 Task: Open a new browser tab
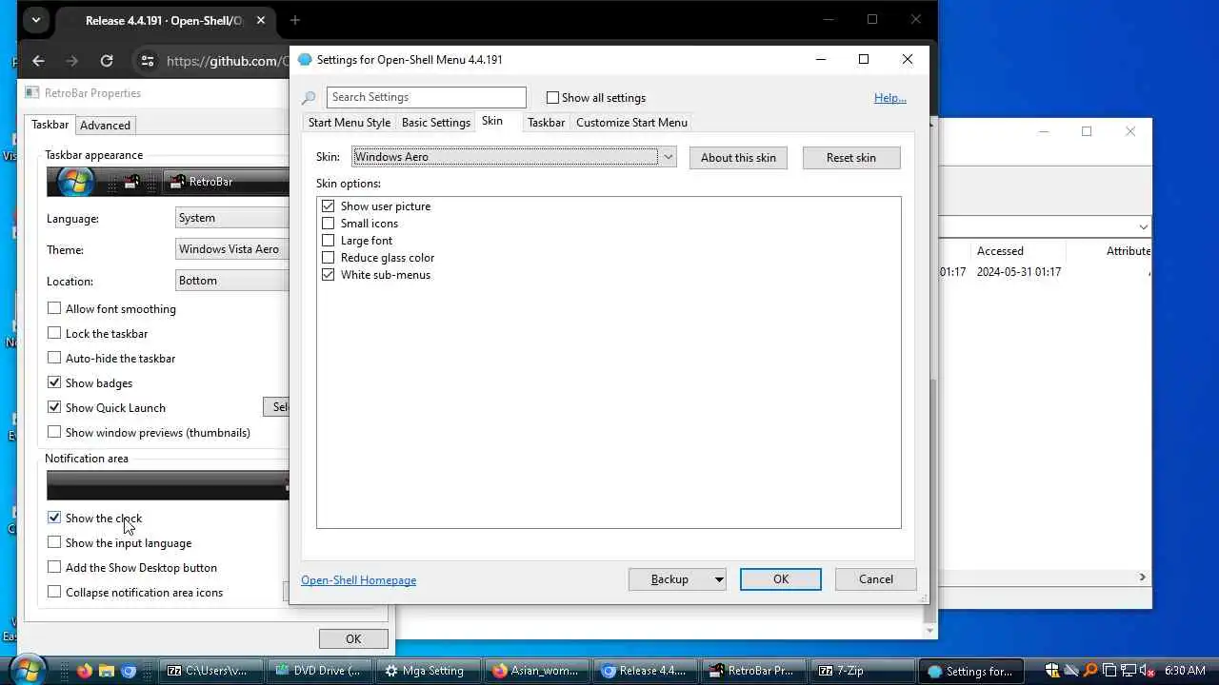point(295,20)
